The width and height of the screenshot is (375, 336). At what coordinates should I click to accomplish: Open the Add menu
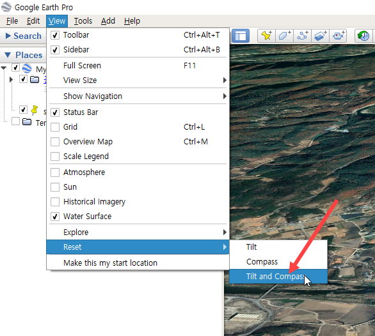[108, 21]
